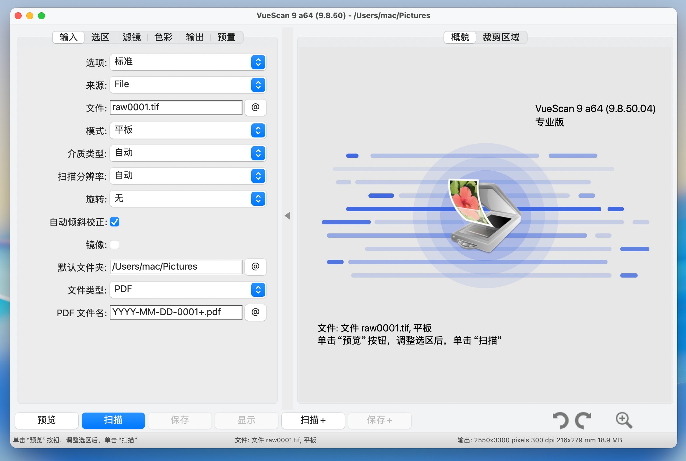Open the 色彩 tab

[163, 37]
